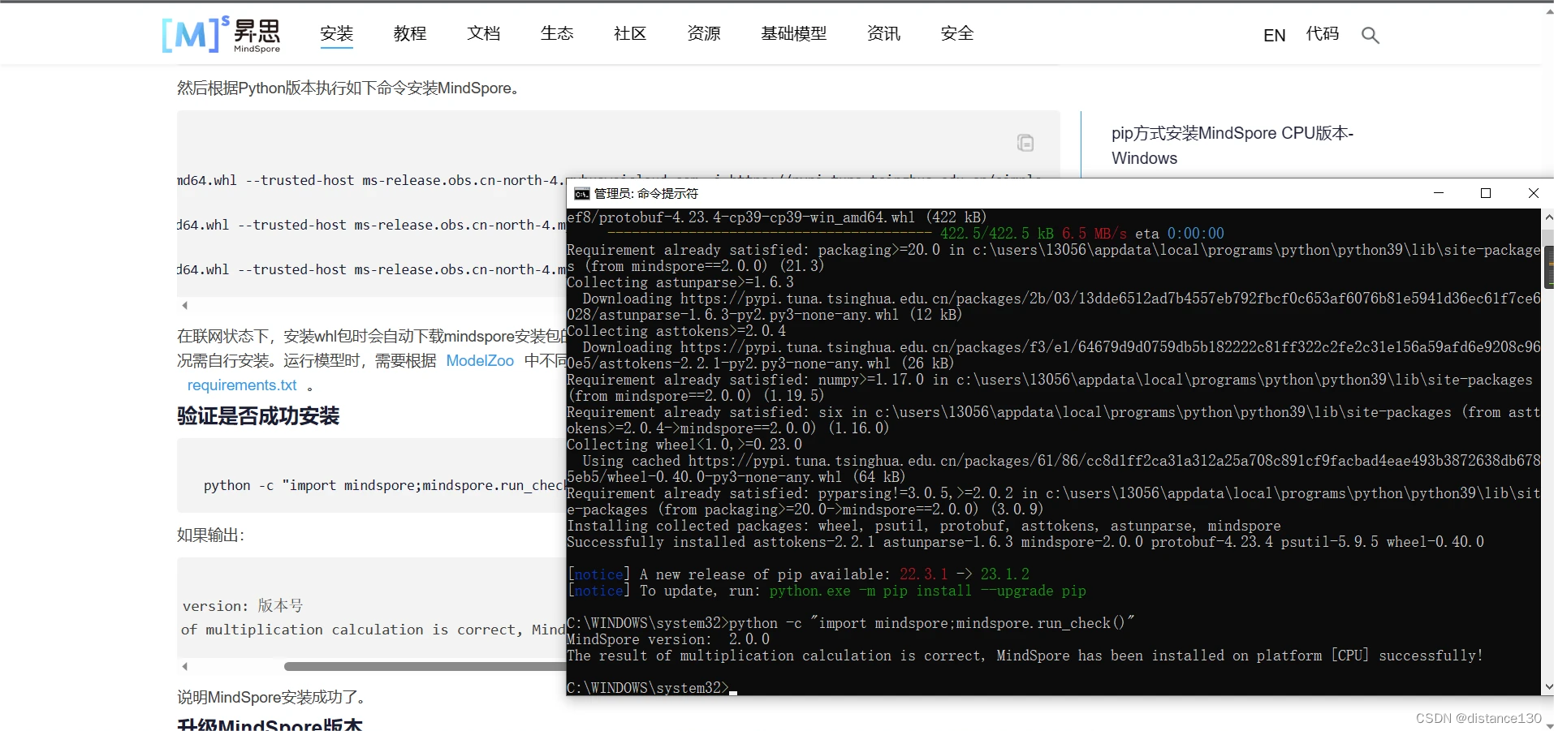The width and height of the screenshot is (1554, 731).
Task: Open the ModelZoo link
Action: click(x=480, y=360)
